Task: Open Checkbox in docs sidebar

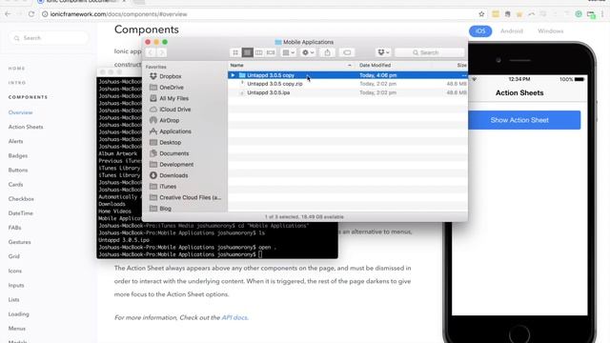Action: (21, 199)
